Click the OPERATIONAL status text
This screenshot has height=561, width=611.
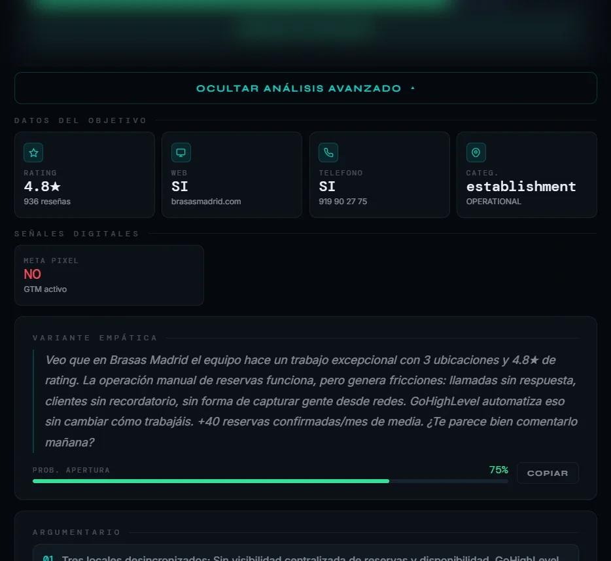494,202
